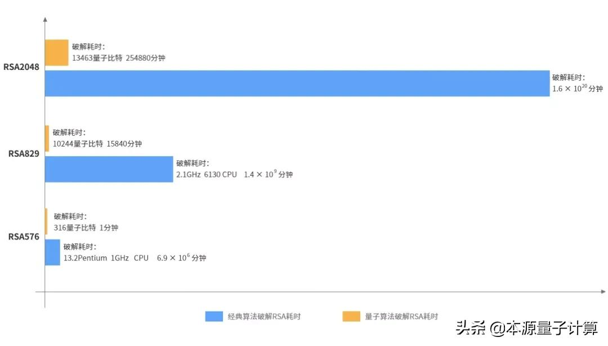
Task: Select the RSA829 axis label
Action: point(24,154)
